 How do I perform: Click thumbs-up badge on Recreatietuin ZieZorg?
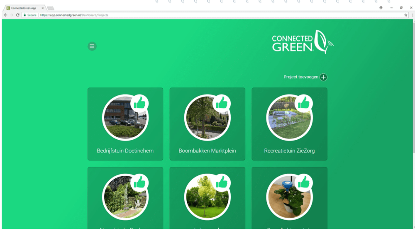304,103
